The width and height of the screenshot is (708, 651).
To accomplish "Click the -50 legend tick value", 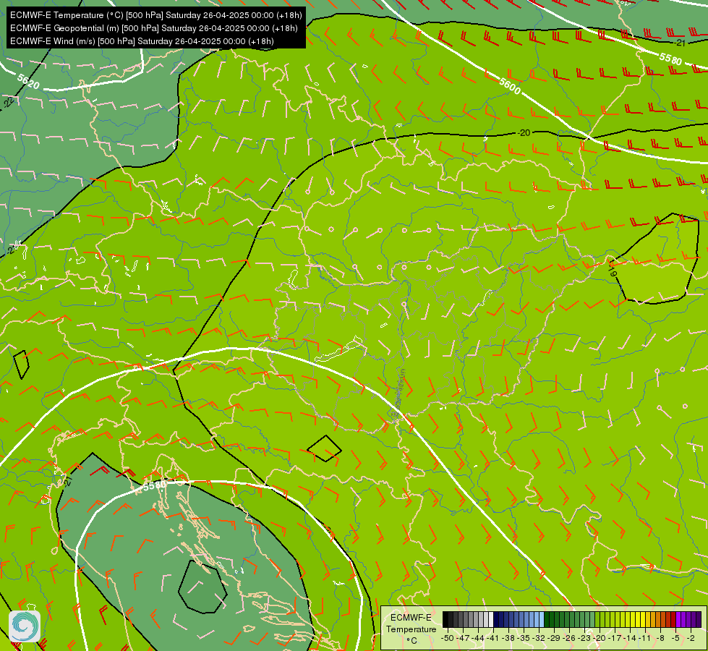I will [447, 639].
